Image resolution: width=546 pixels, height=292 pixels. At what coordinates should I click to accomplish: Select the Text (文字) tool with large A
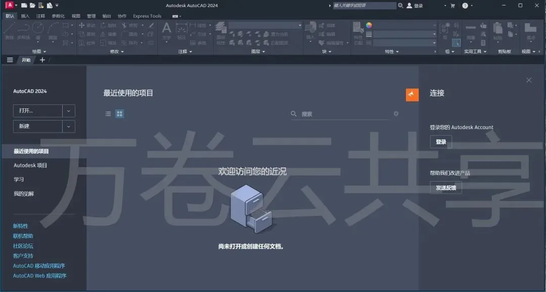click(166, 30)
